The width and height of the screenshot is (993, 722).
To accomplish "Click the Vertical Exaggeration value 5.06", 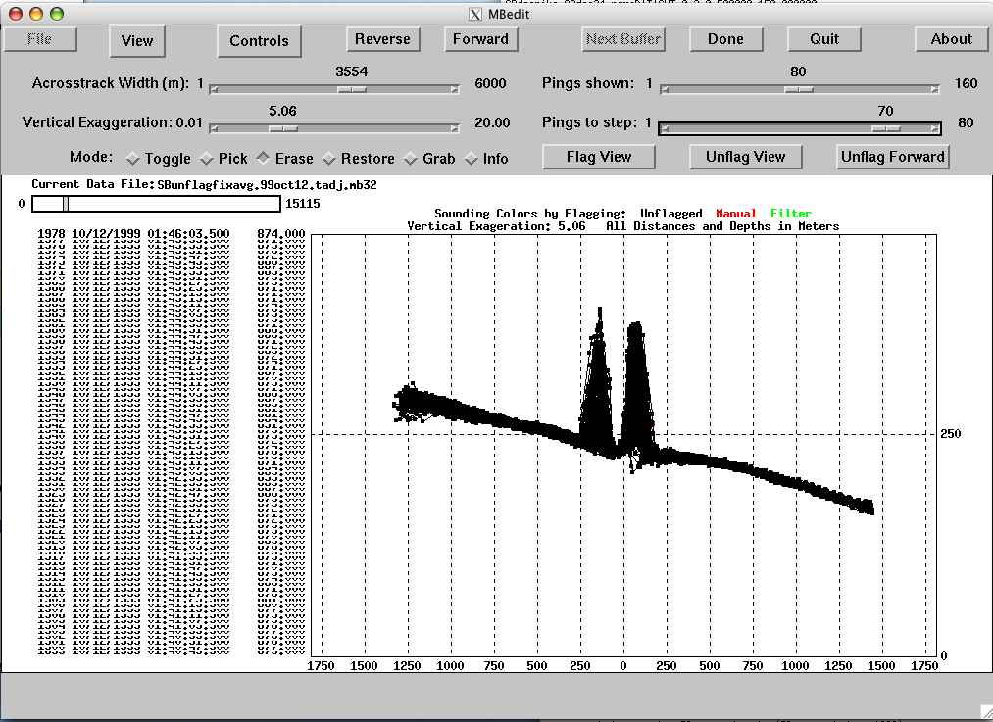I will tap(282, 111).
